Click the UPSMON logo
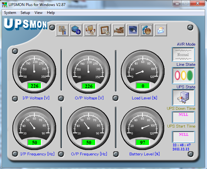Image resolution: width=207 pixels, height=169 pixels. [x=25, y=24]
